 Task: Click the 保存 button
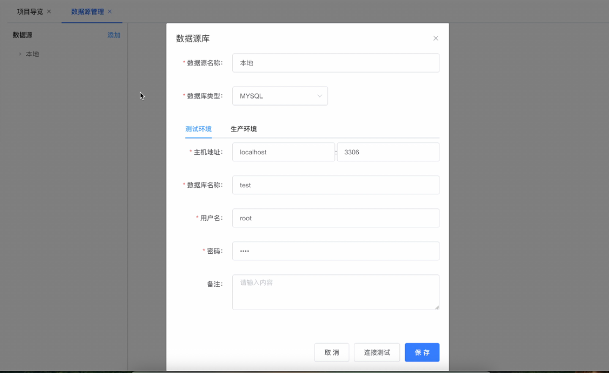click(422, 352)
